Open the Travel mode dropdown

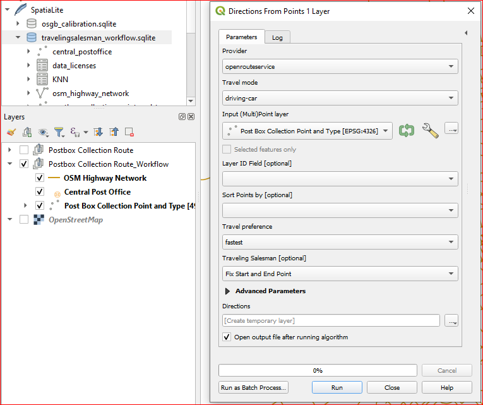(340, 98)
